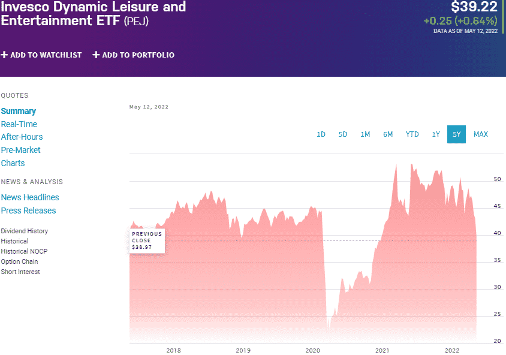Open News Headlines for PEJ
Image resolution: width=506 pixels, height=355 pixels.
[30, 197]
